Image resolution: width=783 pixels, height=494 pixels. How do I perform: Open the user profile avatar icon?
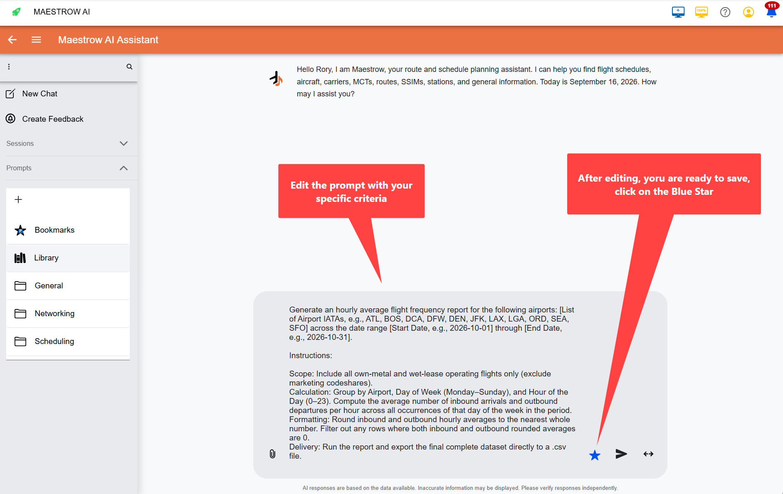click(748, 12)
